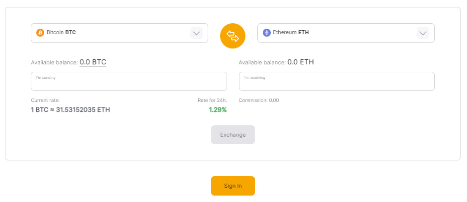
Task: Focus the I'm sending amount field
Action: pyautogui.click(x=129, y=81)
